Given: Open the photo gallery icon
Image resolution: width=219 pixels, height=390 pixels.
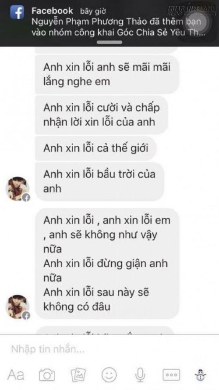Looking at the screenshot, I should click(78, 375).
